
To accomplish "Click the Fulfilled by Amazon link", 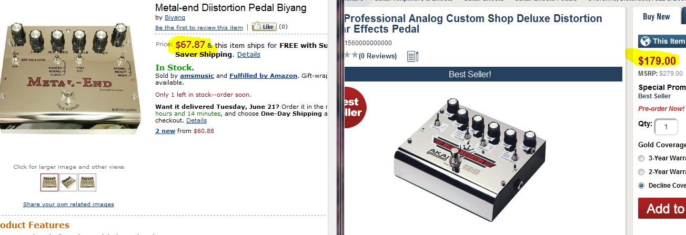I will [263, 76].
